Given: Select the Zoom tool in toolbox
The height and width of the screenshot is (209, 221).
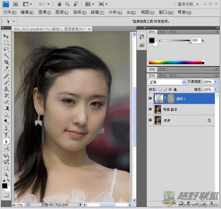Looking at the screenshot, I should 6,174.
